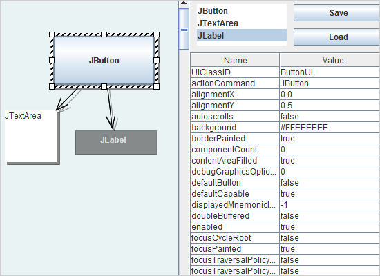Click the borderPainted property name

pyautogui.click(x=235, y=139)
